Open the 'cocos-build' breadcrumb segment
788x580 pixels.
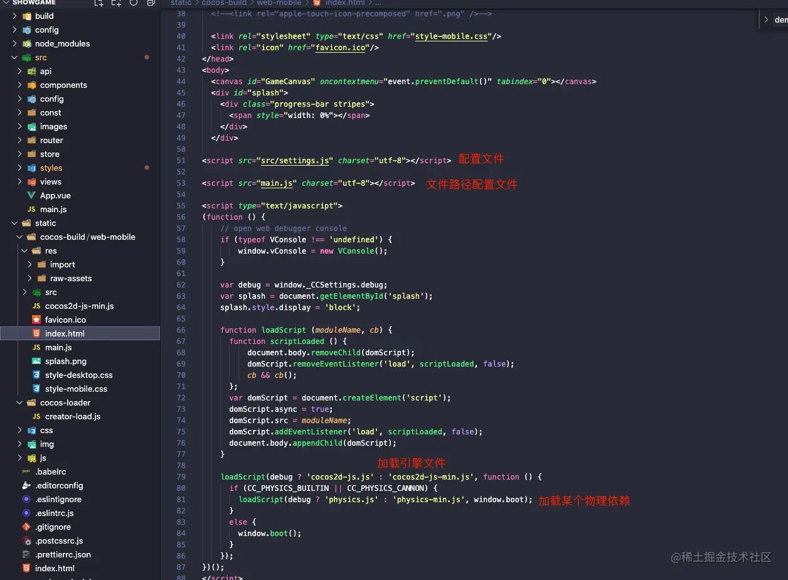pos(224,3)
